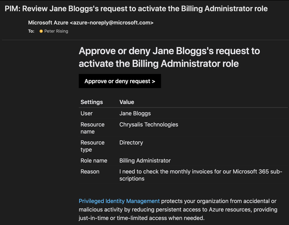289x225 pixels.
Task: Click the Reason settings label
Action: point(90,172)
